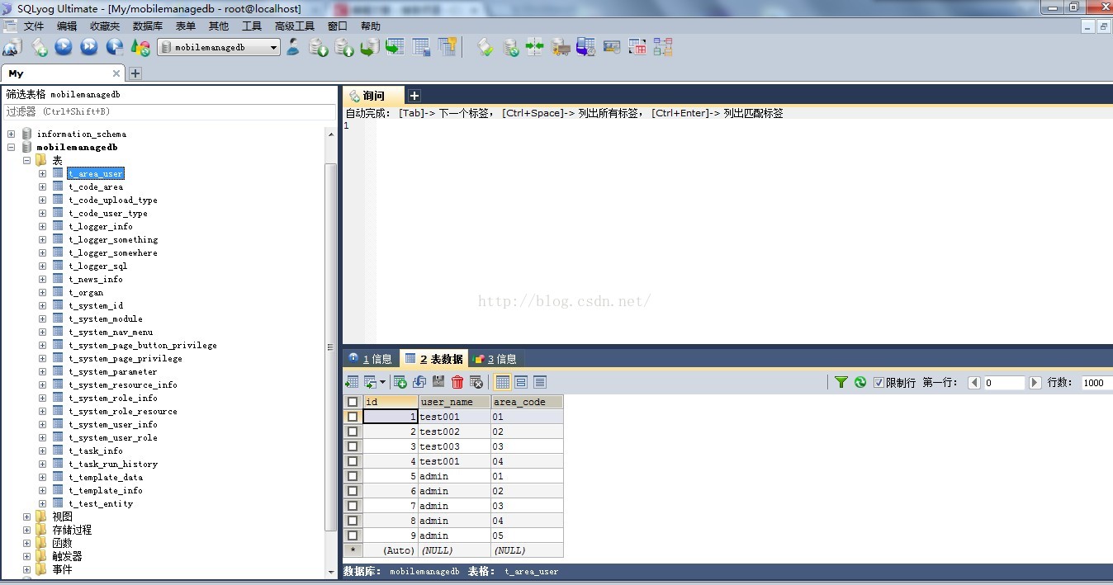Screen dimensions: 1113x585
Task: Open a new query editor from the toolbar
Action: click(39, 47)
